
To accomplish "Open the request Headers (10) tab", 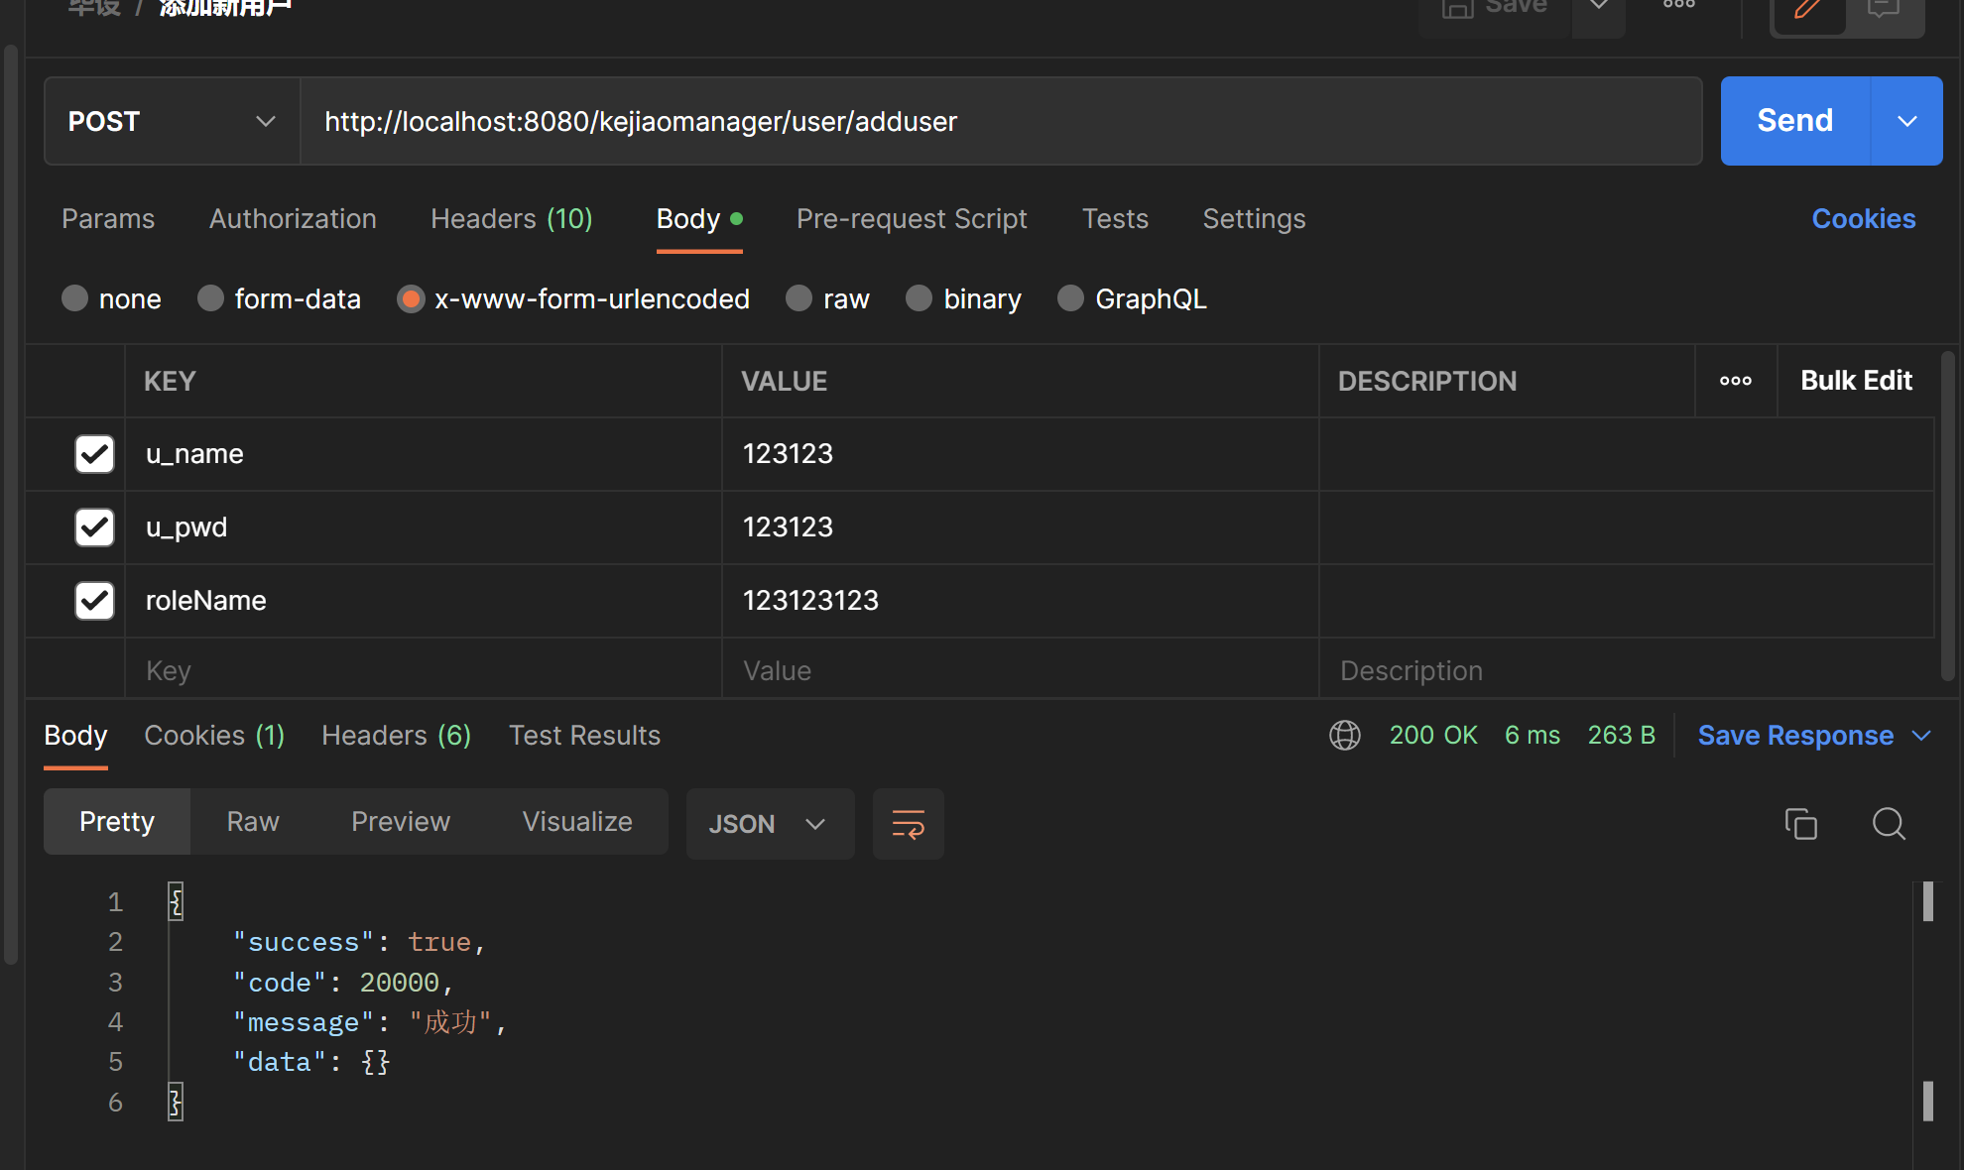I will (x=512, y=218).
